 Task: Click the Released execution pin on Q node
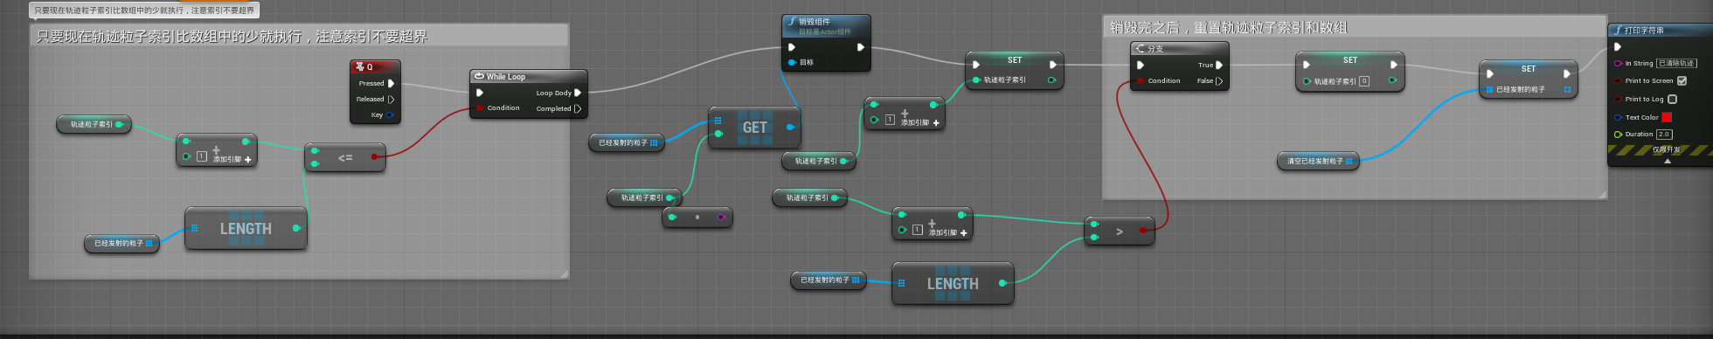(391, 100)
